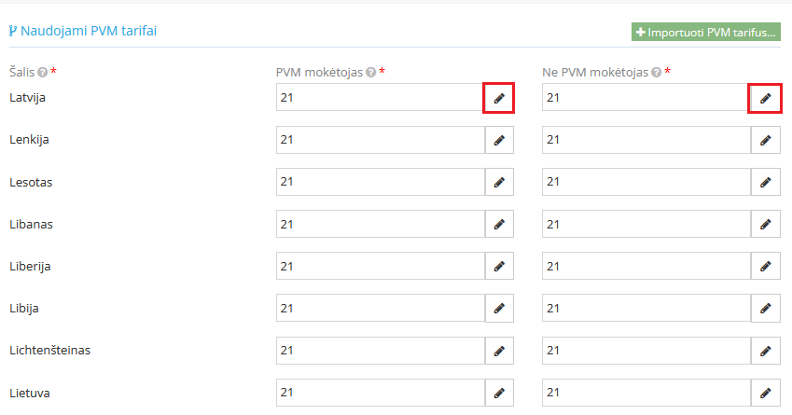Click the Importuoti PVM tarifus button
Viewport: 792px width, 415px height.
(705, 33)
